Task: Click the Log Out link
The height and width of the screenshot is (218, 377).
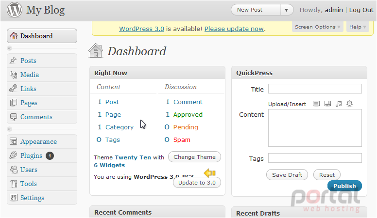Action: (361, 10)
